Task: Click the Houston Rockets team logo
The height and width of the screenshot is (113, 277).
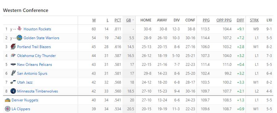Action: coord(19,29)
